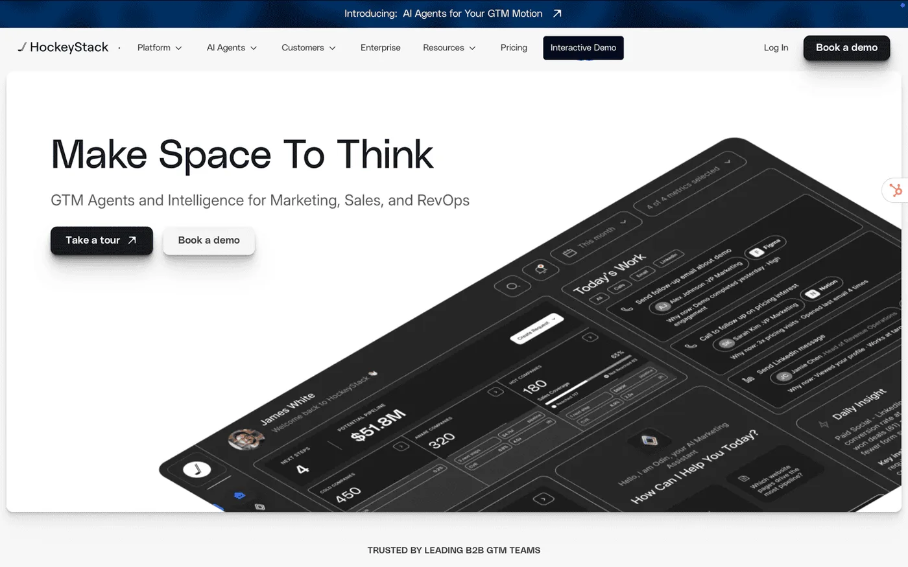Viewport: 908px width, 567px height.
Task: Open the Customers menu in the navigation bar
Action: 307,47
